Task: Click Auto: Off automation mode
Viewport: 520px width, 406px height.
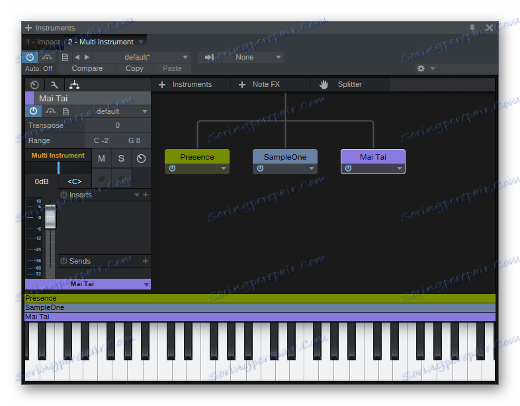Action: pyautogui.click(x=38, y=68)
